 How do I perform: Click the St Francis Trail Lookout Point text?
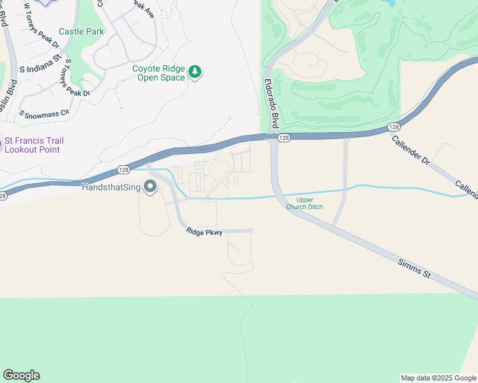pyautogui.click(x=34, y=145)
